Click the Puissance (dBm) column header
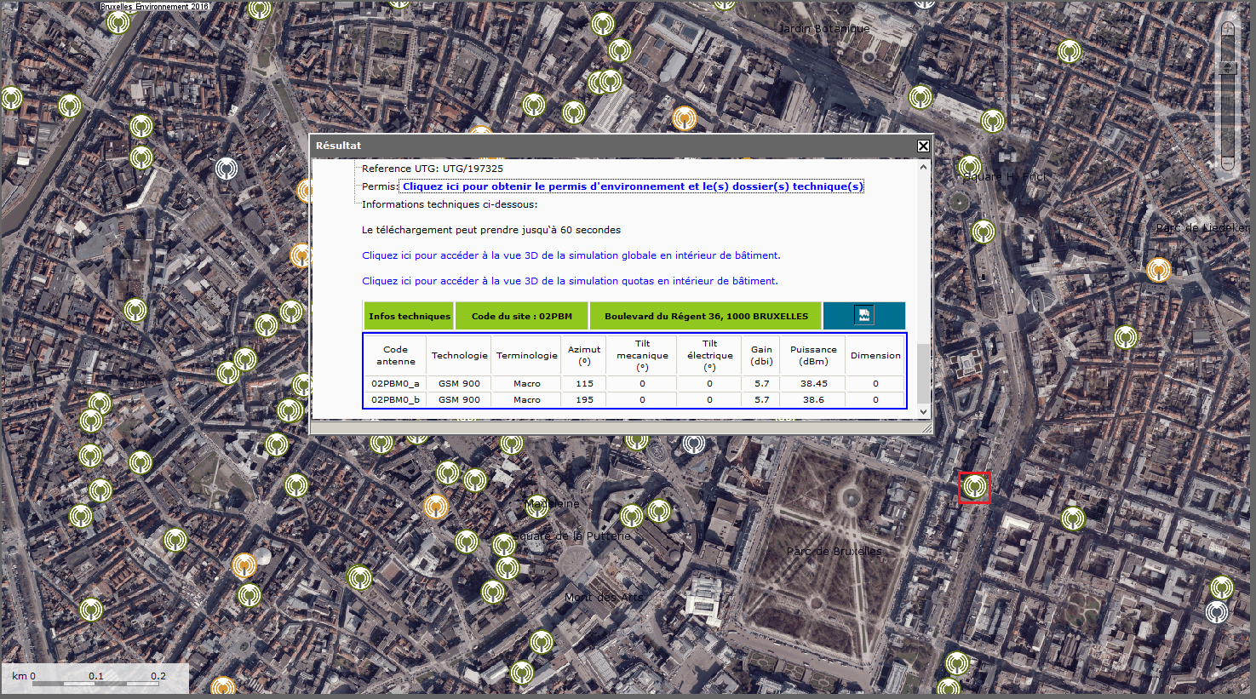This screenshot has height=699, width=1256. click(813, 356)
